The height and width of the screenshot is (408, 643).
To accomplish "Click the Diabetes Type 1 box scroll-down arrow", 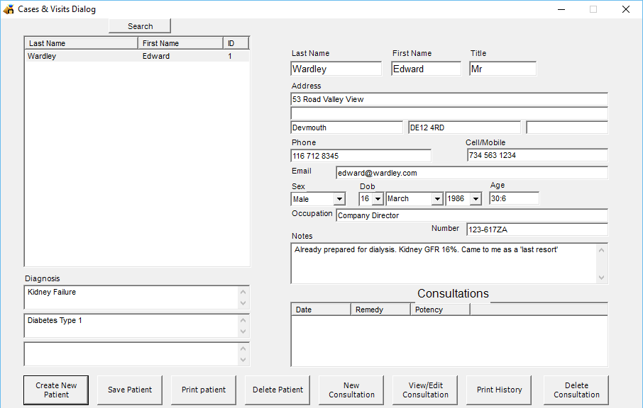I will 243,331.
